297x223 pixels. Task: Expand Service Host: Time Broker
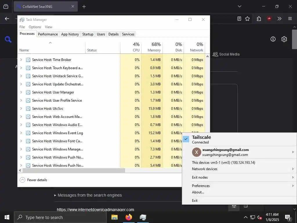(21, 60)
